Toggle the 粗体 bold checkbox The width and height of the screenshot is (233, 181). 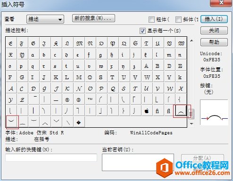tap(151, 20)
